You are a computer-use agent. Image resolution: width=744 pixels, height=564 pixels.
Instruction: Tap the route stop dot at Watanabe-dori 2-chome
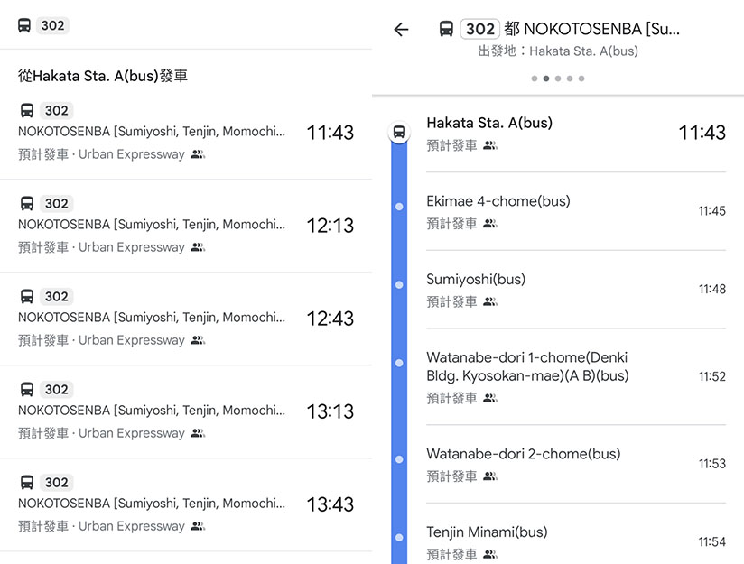(399, 459)
